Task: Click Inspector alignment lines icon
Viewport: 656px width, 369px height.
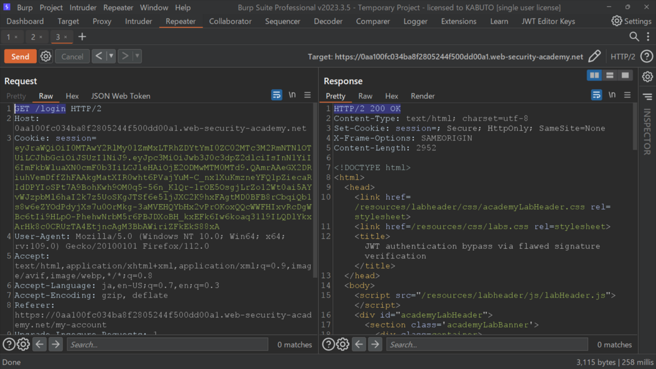Action: [x=647, y=97]
